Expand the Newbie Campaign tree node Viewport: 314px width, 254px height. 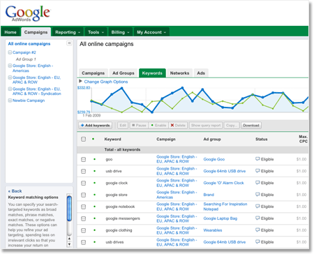10,100
